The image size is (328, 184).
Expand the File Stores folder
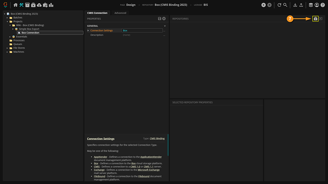click(x=8, y=48)
